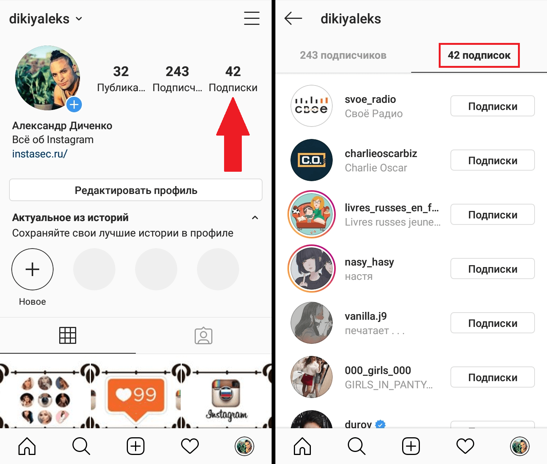Tap the heart activity icon in left bar
The image size is (547, 464).
tap(190, 446)
